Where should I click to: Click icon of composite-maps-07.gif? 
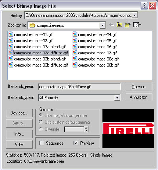(x=75, y=53)
